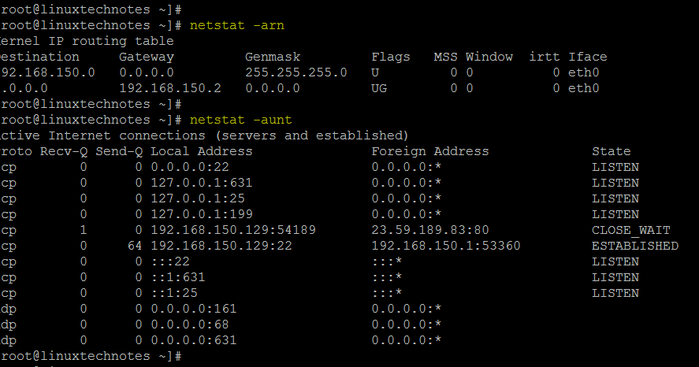Select foreign address 192.168.150.1:53360

coord(446,246)
